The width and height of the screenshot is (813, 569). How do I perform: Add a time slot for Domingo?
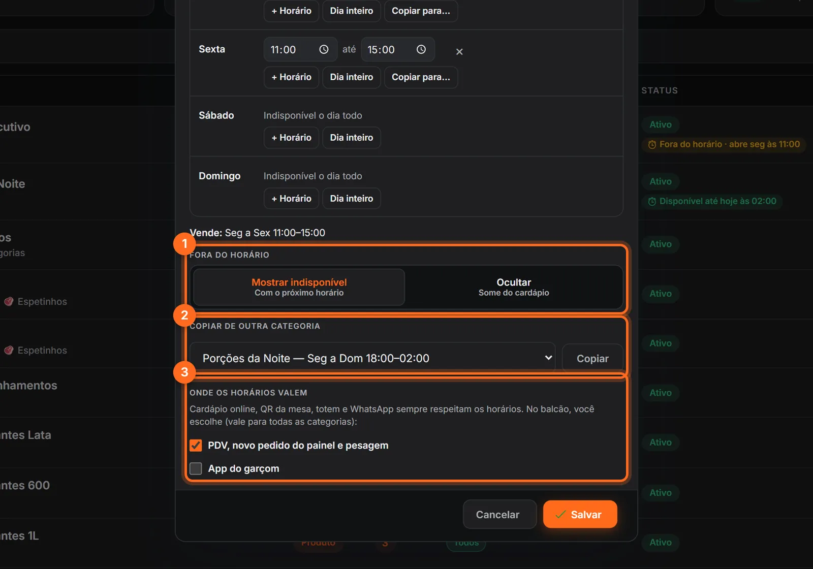click(x=291, y=199)
